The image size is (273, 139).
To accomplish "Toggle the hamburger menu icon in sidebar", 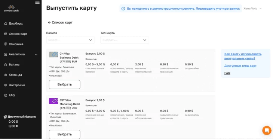I will coord(37,2).
